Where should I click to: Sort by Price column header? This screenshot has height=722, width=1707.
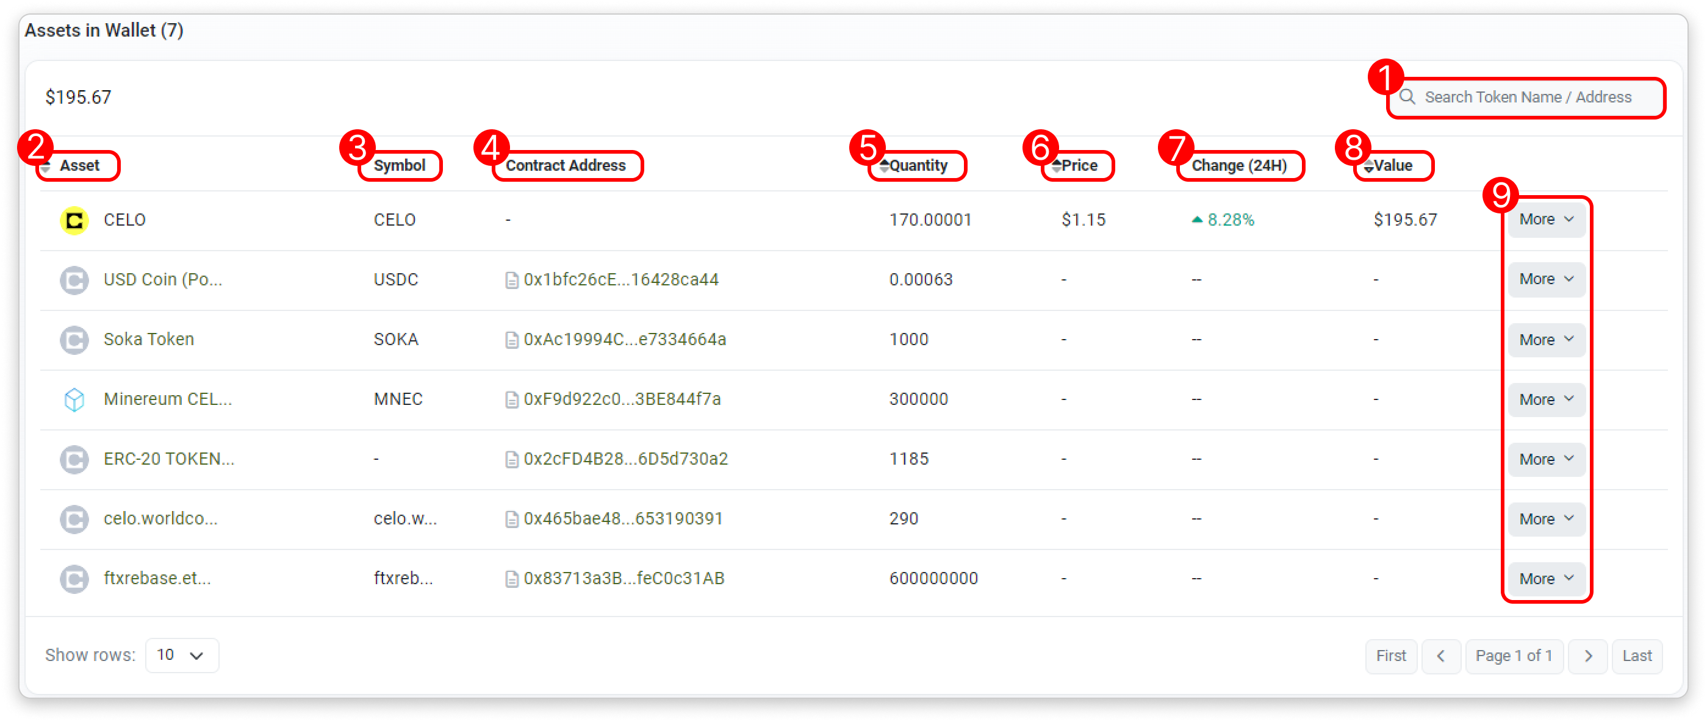pos(1077,166)
